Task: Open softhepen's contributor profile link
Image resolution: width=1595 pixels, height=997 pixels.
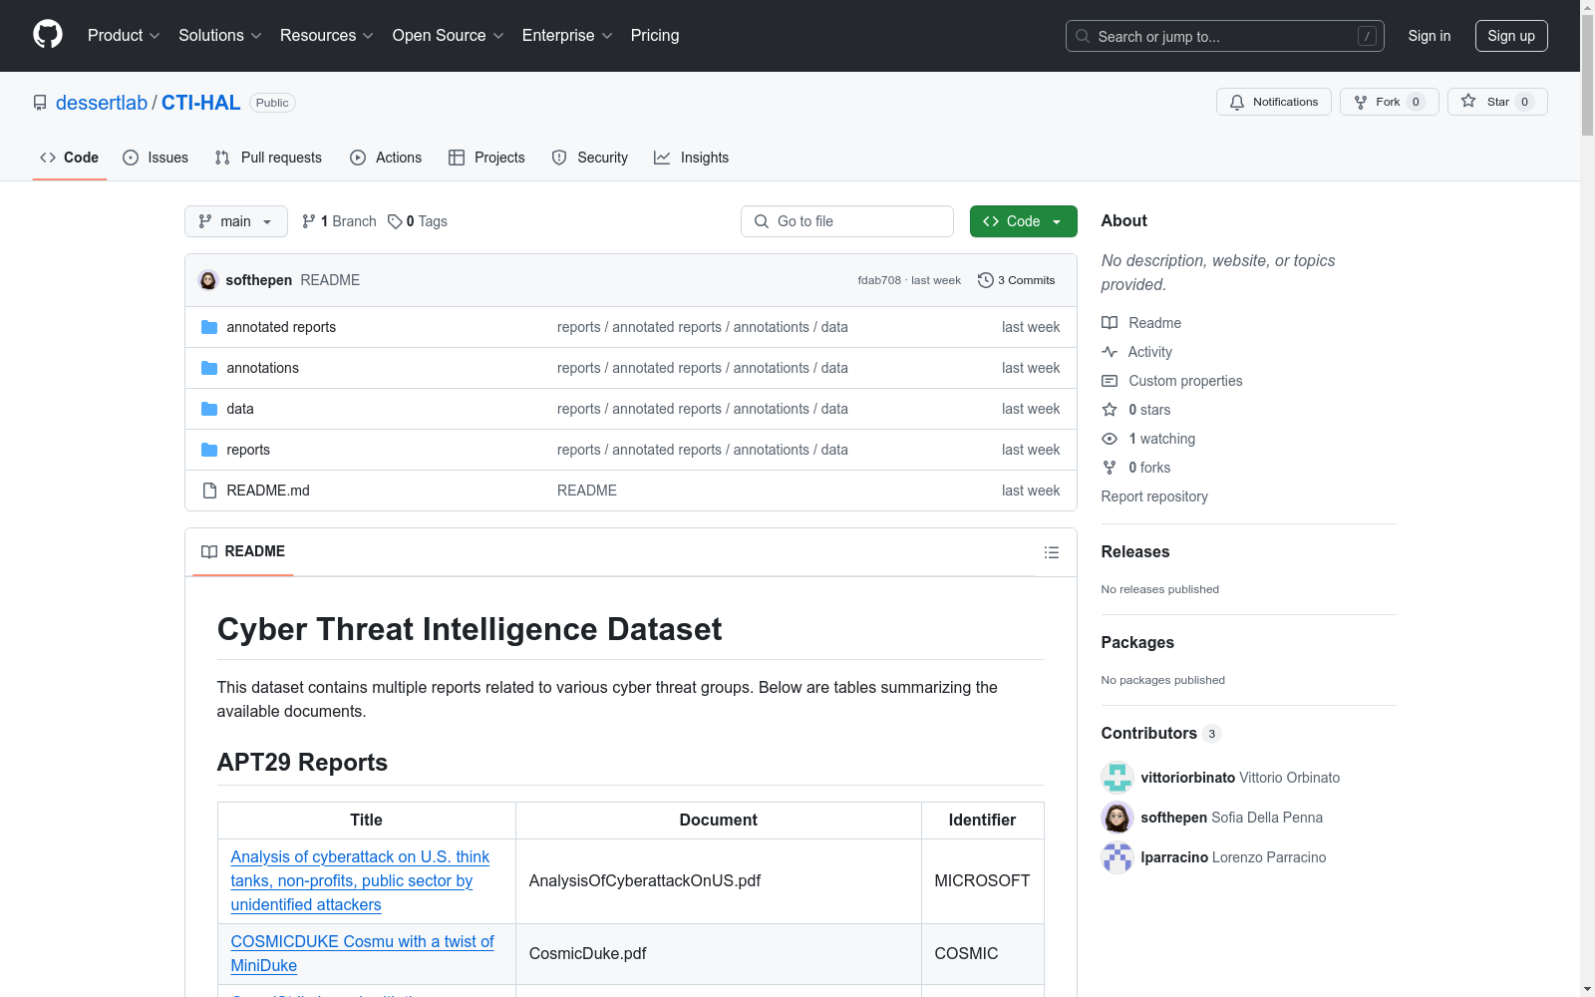Action: click(1174, 818)
